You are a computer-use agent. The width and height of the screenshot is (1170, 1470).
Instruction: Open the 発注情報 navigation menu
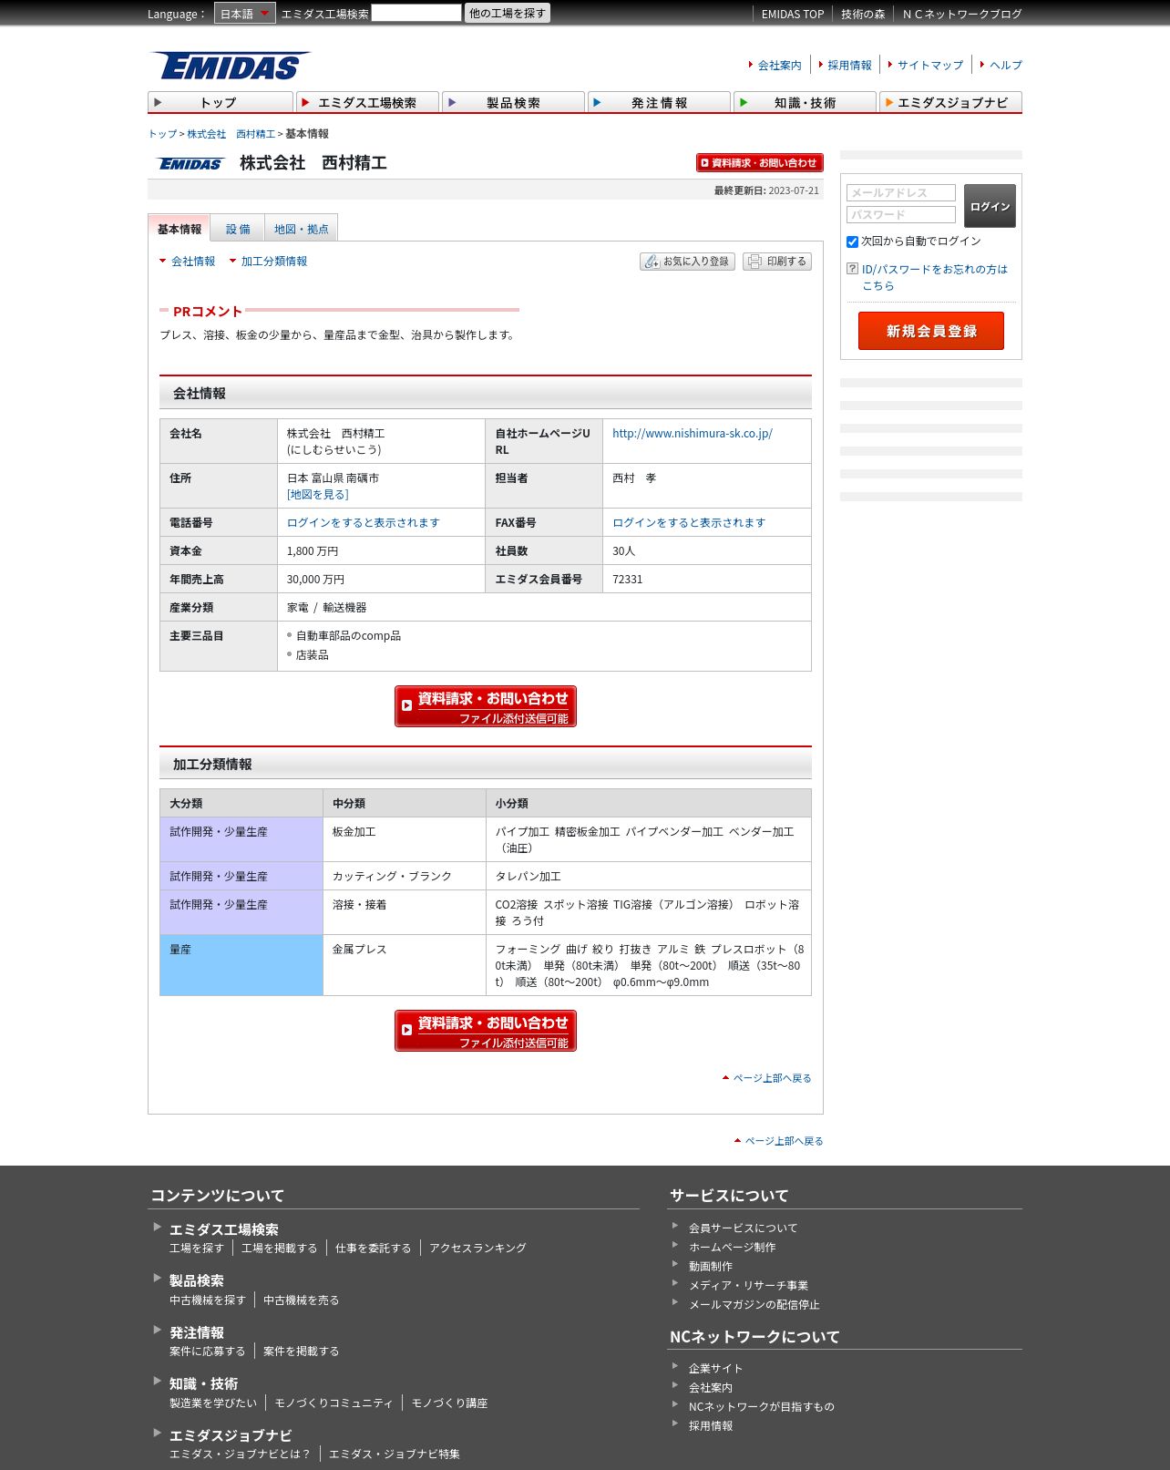659,102
